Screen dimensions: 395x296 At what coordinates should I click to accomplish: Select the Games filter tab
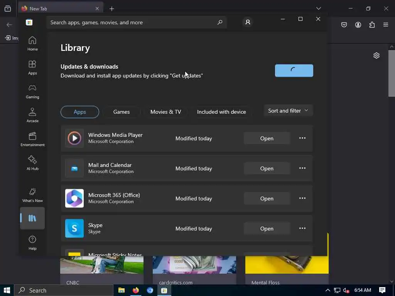(122, 112)
